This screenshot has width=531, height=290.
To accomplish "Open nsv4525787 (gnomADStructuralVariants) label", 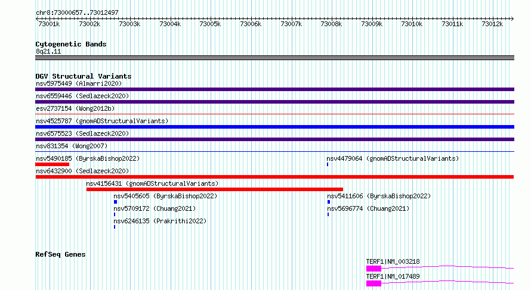I will click(x=102, y=121).
